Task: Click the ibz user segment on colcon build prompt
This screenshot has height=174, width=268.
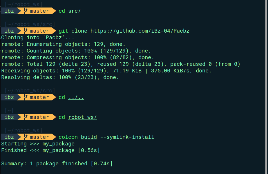Action: (9, 137)
